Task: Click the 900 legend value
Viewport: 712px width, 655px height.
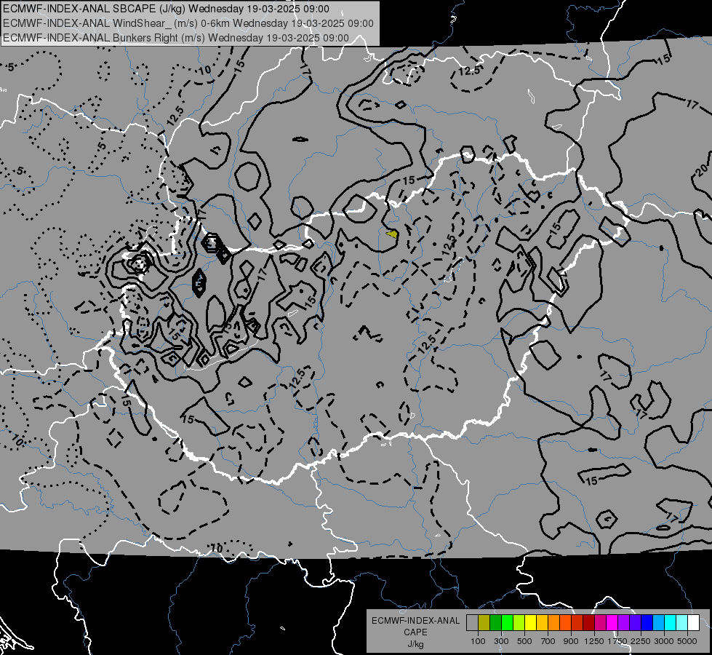Action: 571,641
